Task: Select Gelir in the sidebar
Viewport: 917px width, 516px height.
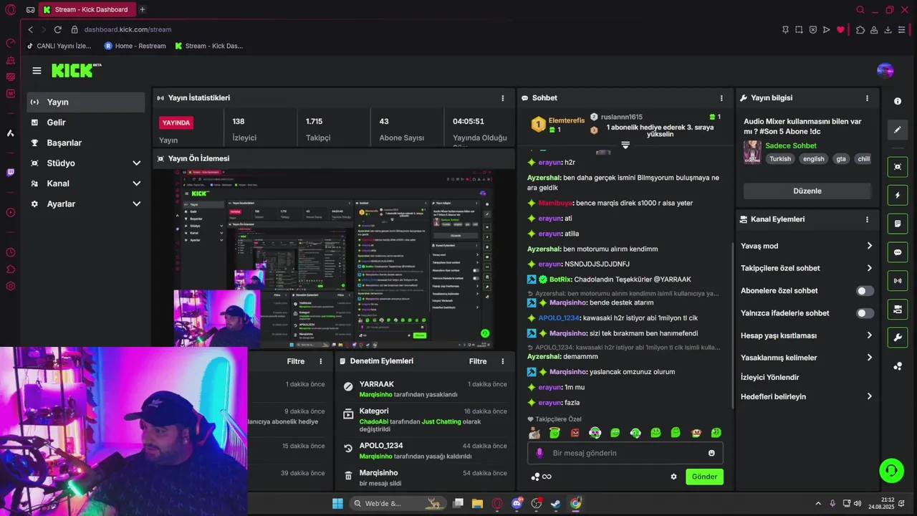Action: (x=86, y=123)
